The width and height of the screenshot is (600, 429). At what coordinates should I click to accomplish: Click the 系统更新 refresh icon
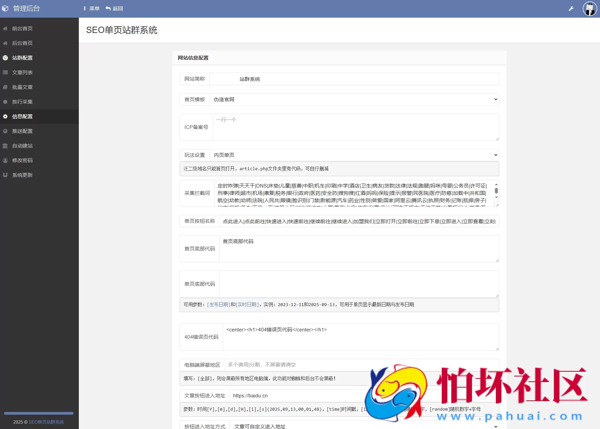click(x=5, y=175)
